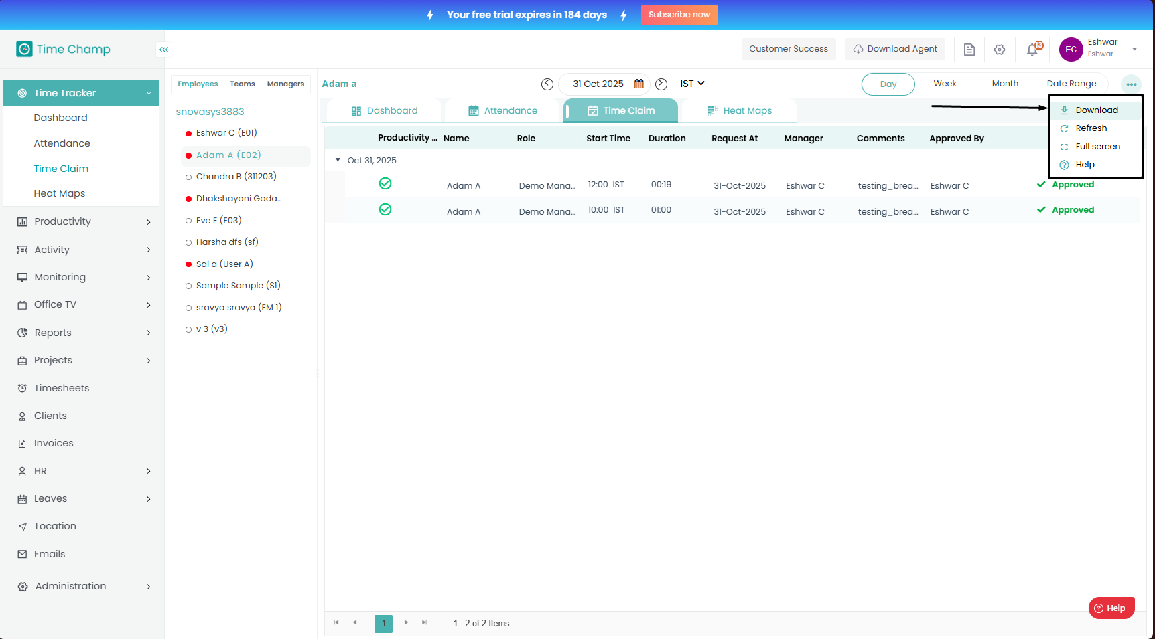The image size is (1155, 639).
Task: Select employee Chandra B (311203)
Action: [x=236, y=177]
